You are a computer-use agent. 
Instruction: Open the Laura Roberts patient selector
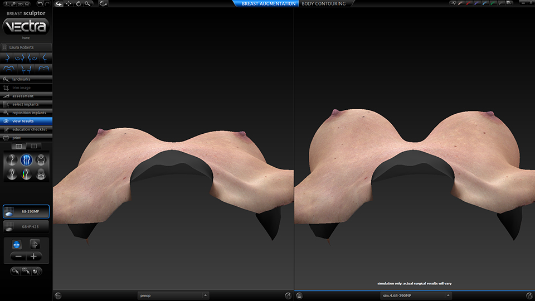point(26,47)
